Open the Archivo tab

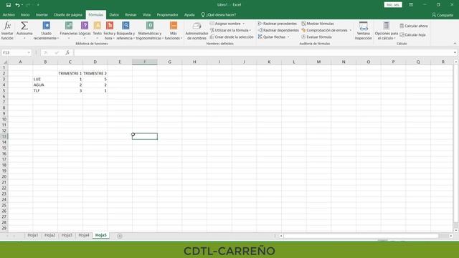tap(9, 14)
